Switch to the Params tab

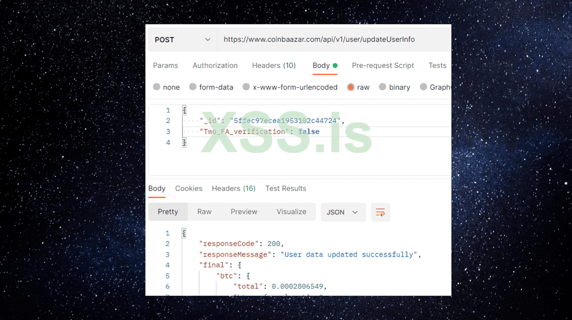(166, 66)
